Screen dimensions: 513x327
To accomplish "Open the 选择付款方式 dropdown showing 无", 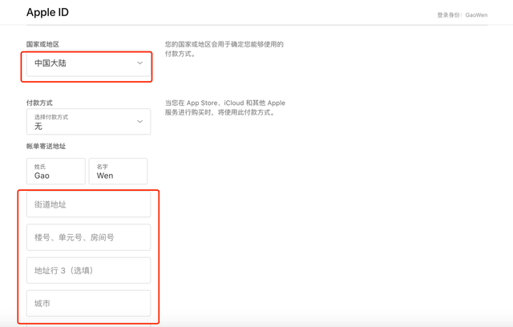I will click(x=88, y=122).
